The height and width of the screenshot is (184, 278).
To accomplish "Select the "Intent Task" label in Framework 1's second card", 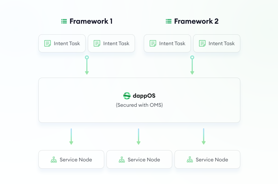I will click(116, 43).
